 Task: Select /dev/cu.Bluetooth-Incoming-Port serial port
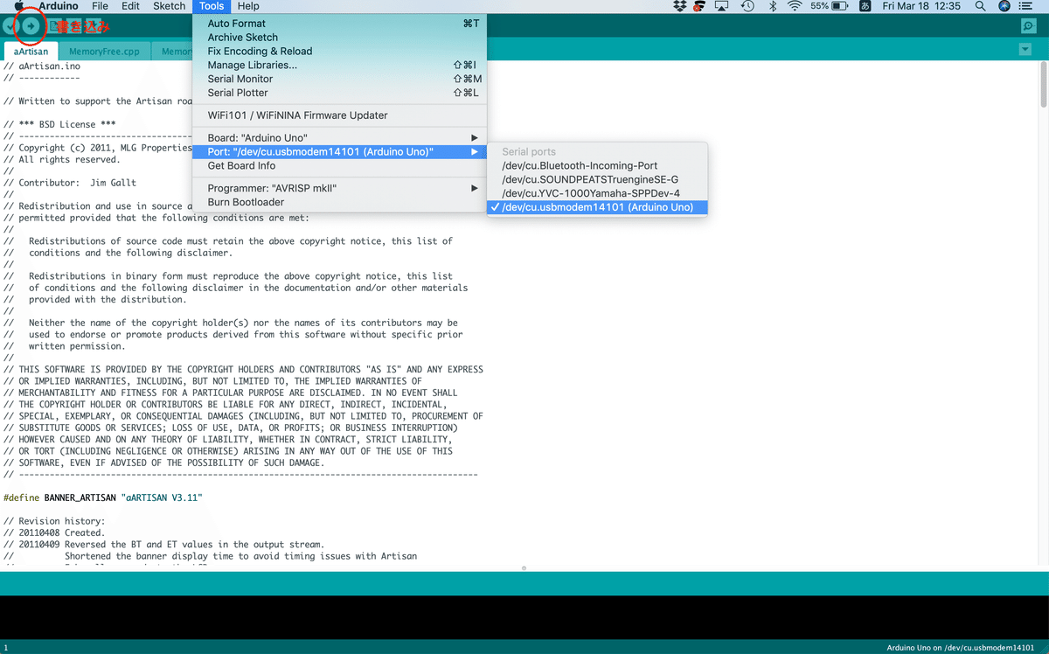coord(597,165)
